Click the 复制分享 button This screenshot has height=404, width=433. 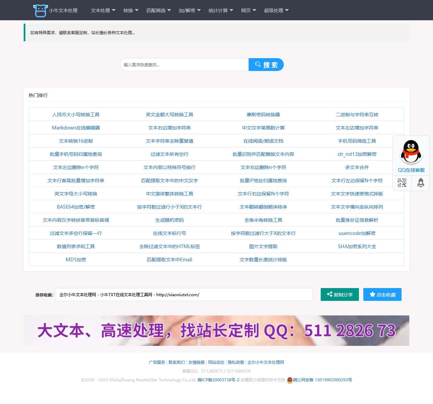click(340, 294)
